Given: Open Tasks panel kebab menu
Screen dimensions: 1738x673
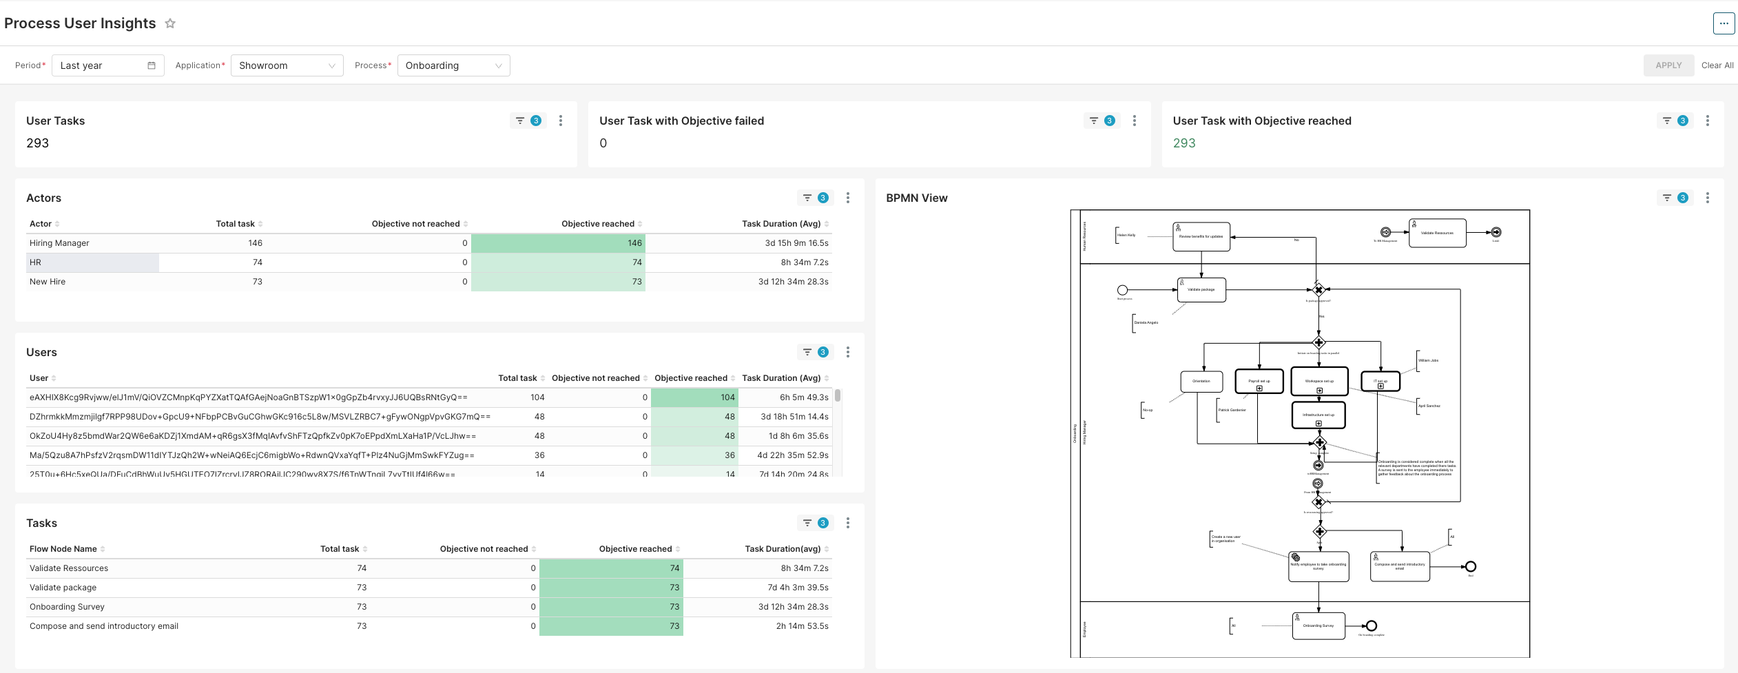Looking at the screenshot, I should point(848,523).
